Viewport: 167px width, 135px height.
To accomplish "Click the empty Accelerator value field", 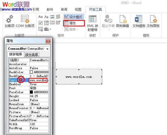I will tap(39, 64).
